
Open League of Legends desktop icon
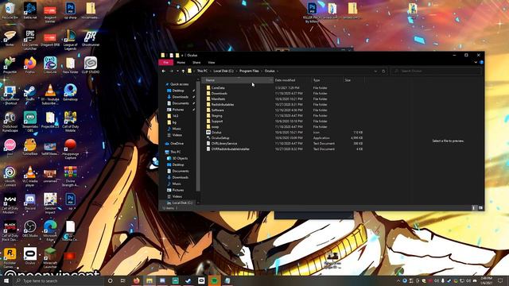click(70, 40)
